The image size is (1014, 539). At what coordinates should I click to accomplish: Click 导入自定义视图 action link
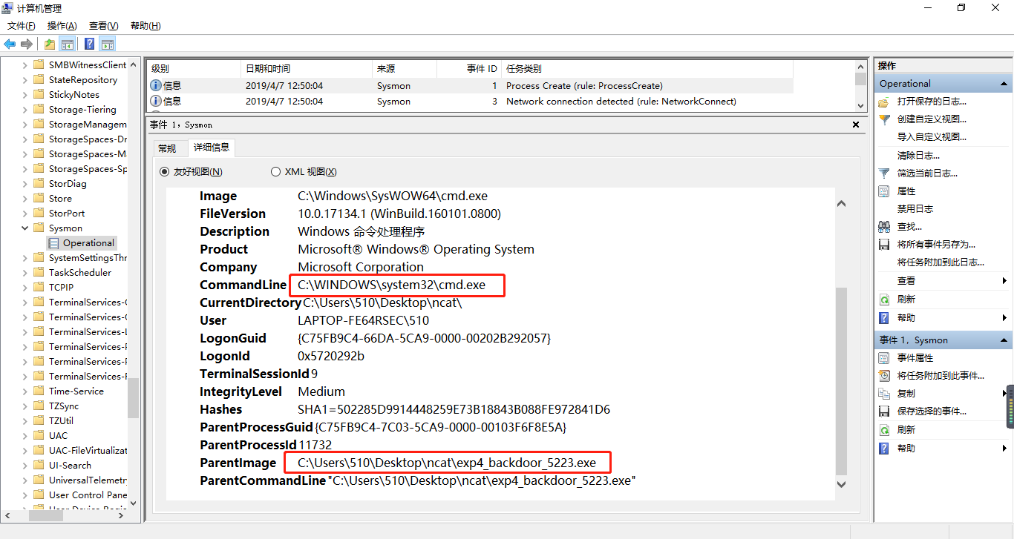click(x=932, y=137)
